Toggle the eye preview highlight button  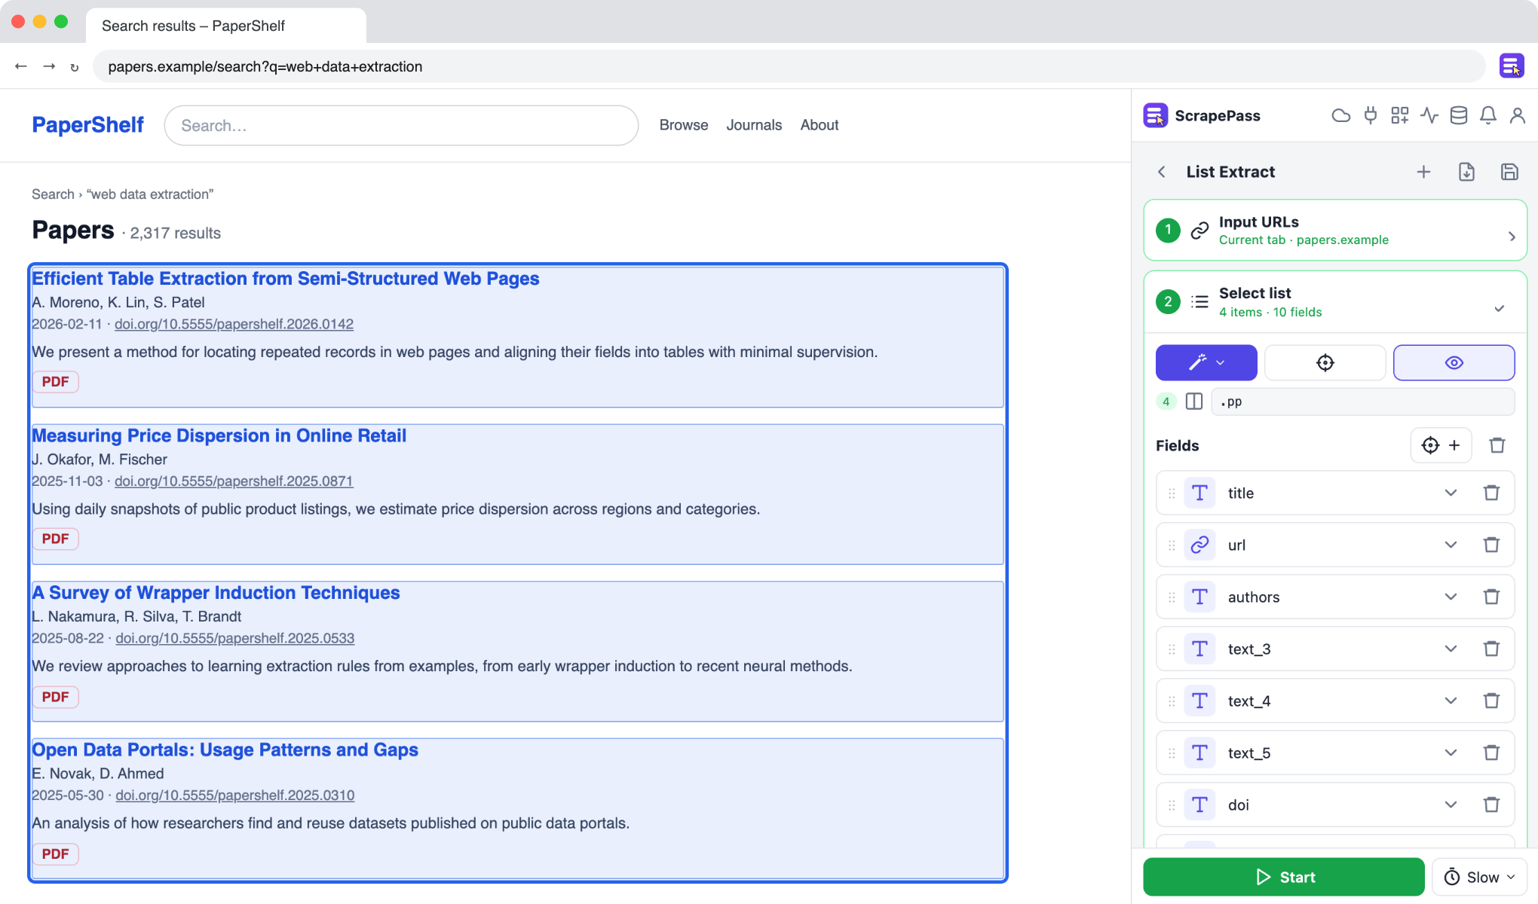tap(1454, 363)
